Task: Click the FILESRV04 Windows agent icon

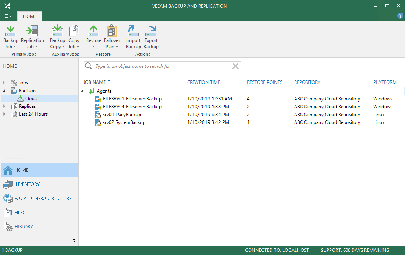Action: 98,107
